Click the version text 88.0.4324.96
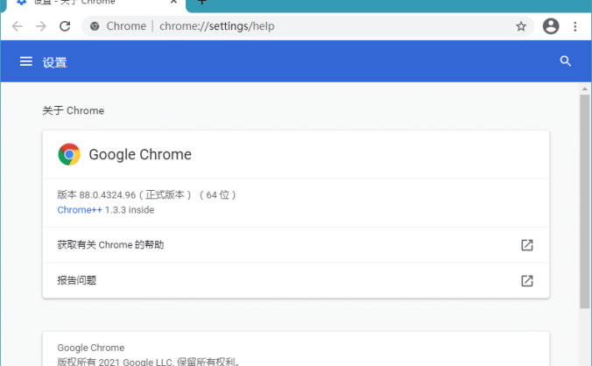 pyautogui.click(x=107, y=195)
